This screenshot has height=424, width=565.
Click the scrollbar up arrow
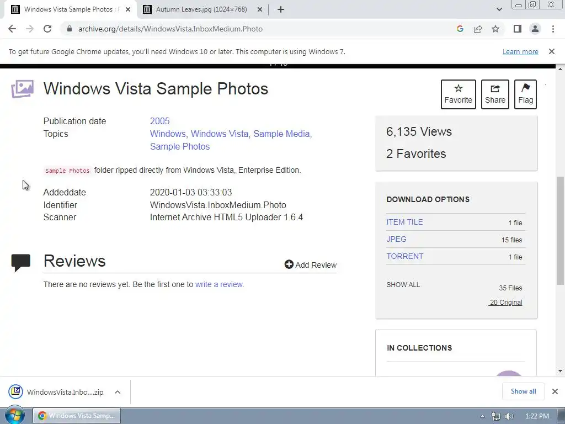(x=561, y=68)
